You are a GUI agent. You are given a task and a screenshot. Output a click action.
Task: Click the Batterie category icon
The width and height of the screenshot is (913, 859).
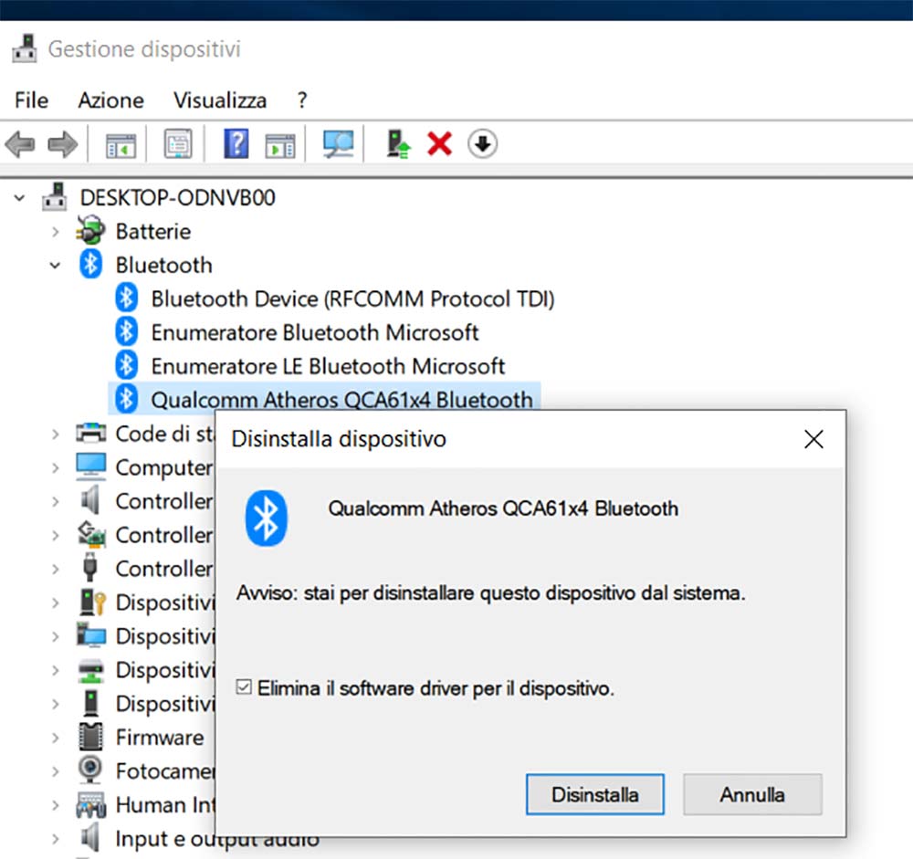click(90, 230)
